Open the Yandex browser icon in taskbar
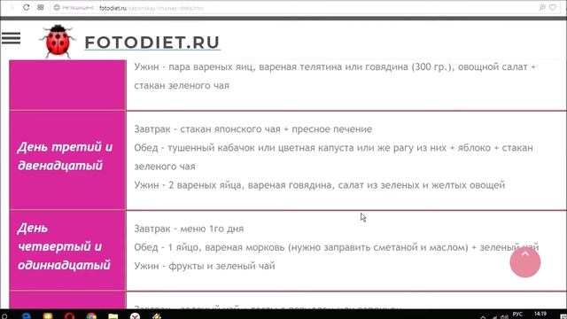The image size is (567, 319). (x=135, y=315)
